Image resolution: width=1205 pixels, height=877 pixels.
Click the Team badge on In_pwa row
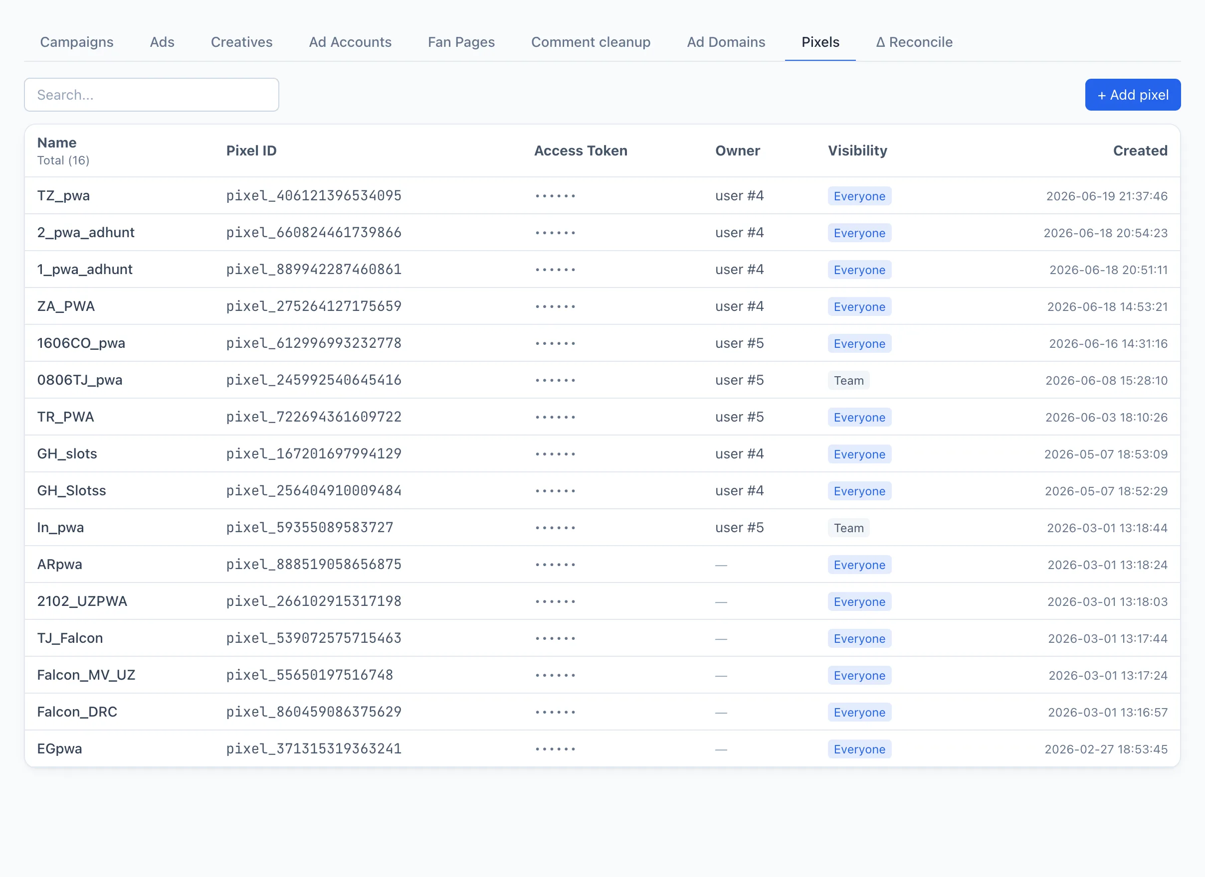pyautogui.click(x=848, y=528)
